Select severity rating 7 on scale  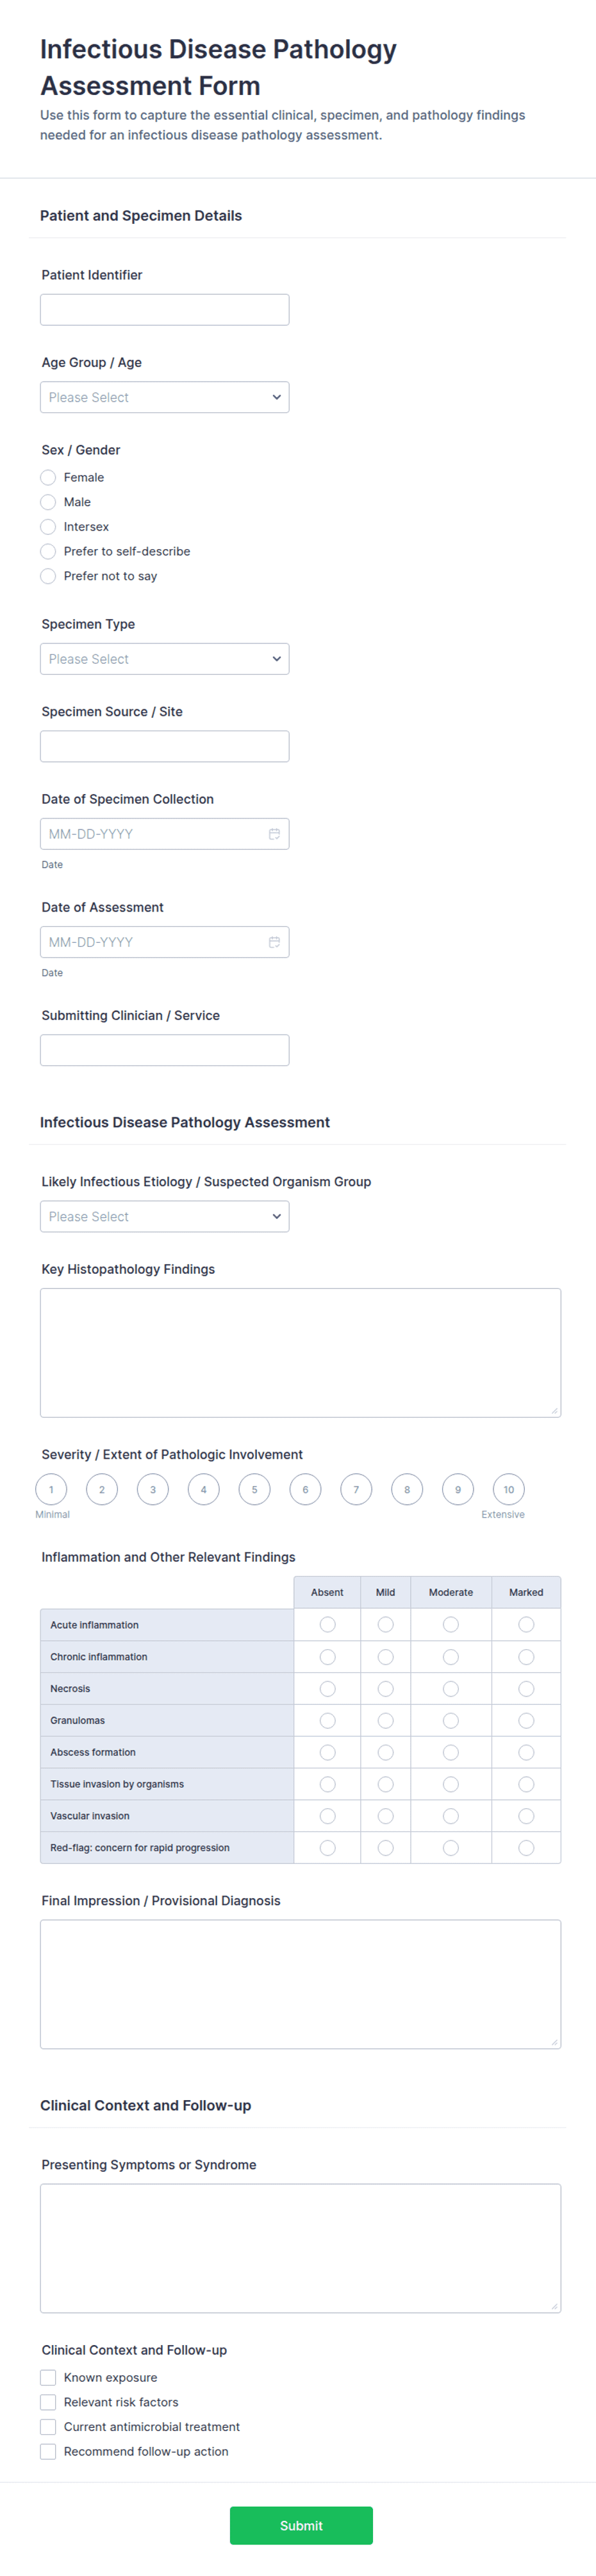point(356,1489)
